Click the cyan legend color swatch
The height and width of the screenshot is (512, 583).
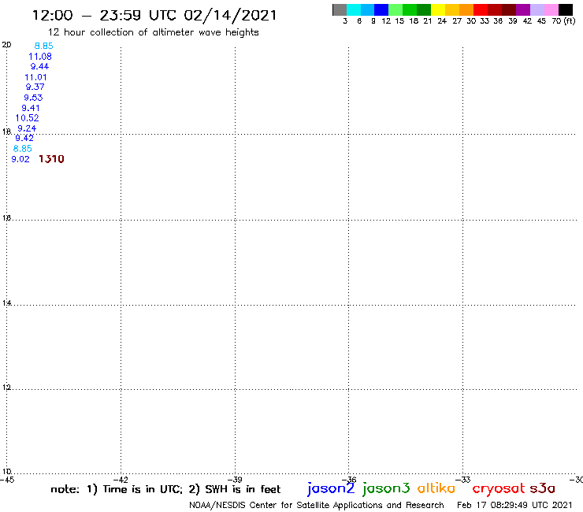(354, 9)
